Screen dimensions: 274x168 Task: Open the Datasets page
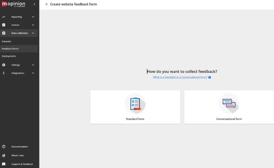[6, 41]
